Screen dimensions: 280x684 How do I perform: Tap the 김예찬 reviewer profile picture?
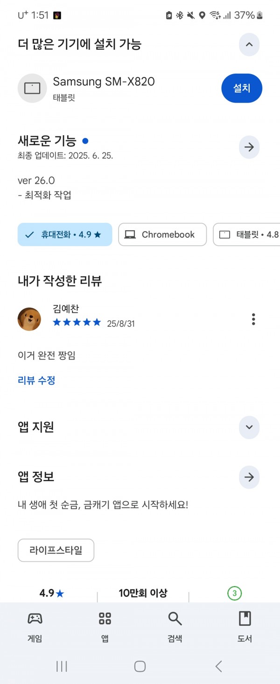[29, 319]
